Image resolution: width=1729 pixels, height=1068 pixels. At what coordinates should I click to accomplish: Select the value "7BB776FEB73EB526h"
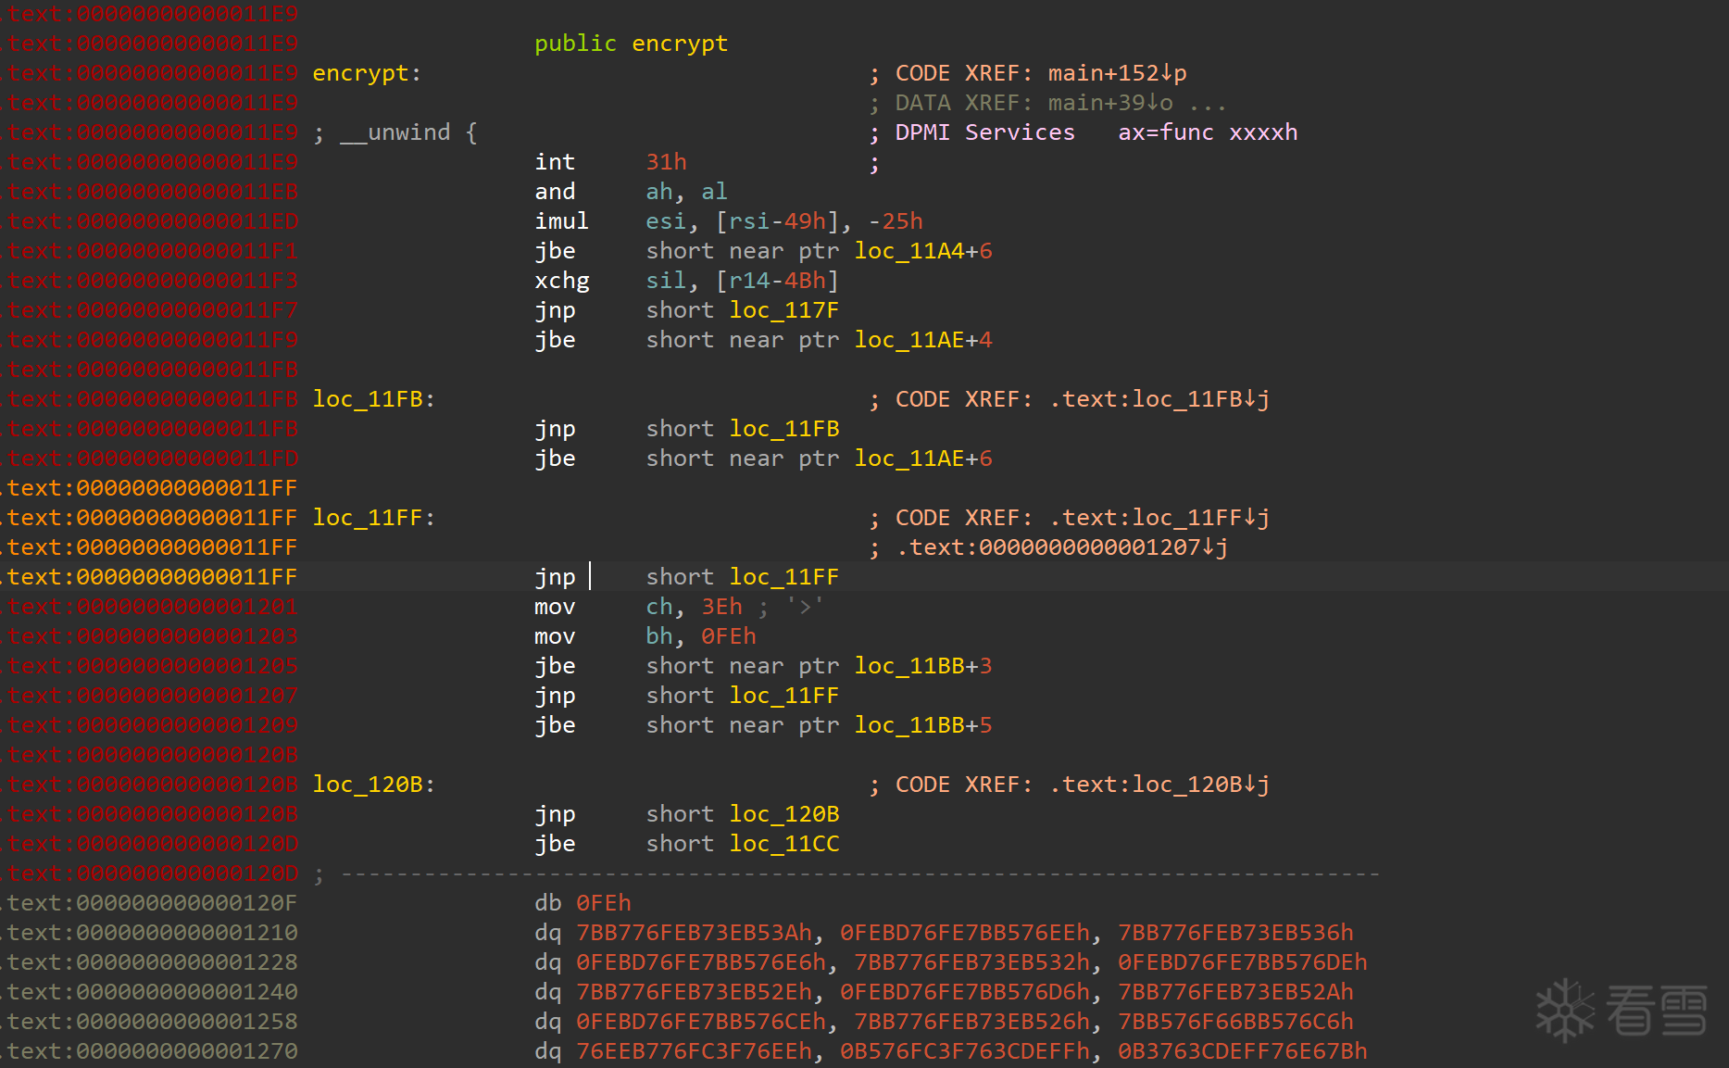[971, 1022]
